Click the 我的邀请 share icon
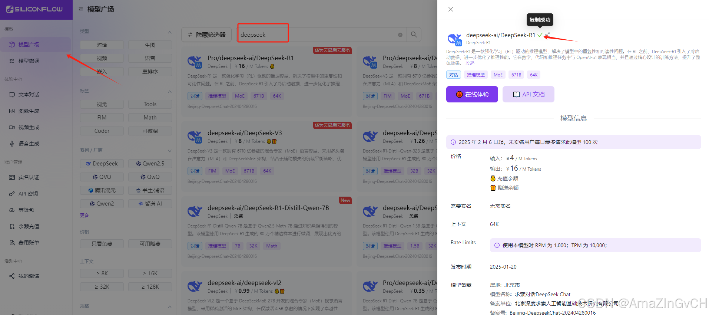 (12, 276)
